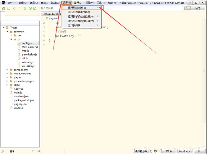Choose 运行到内置浏览器(I) menu item
The height and width of the screenshot is (154, 207).
click(x=82, y=12)
